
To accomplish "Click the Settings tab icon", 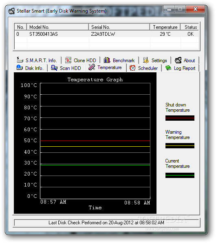I will [146, 60].
